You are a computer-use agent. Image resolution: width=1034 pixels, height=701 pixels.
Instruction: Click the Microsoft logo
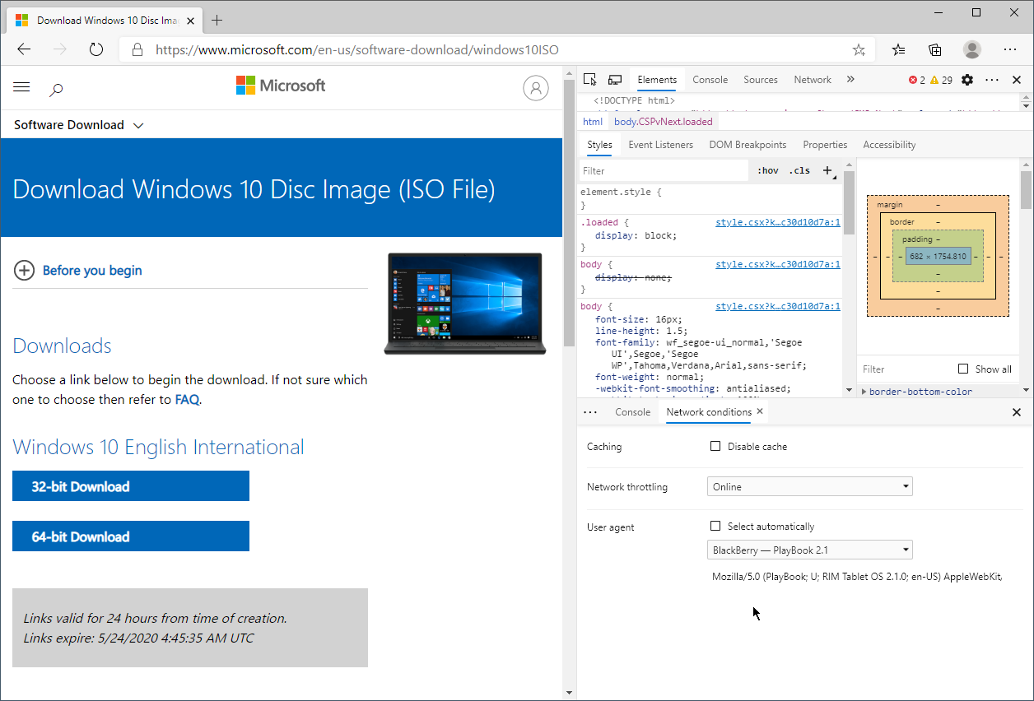point(281,86)
